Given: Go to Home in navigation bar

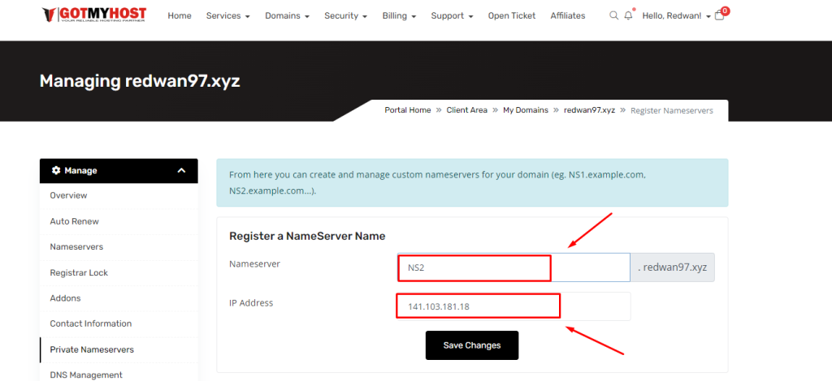Looking at the screenshot, I should 180,15.
